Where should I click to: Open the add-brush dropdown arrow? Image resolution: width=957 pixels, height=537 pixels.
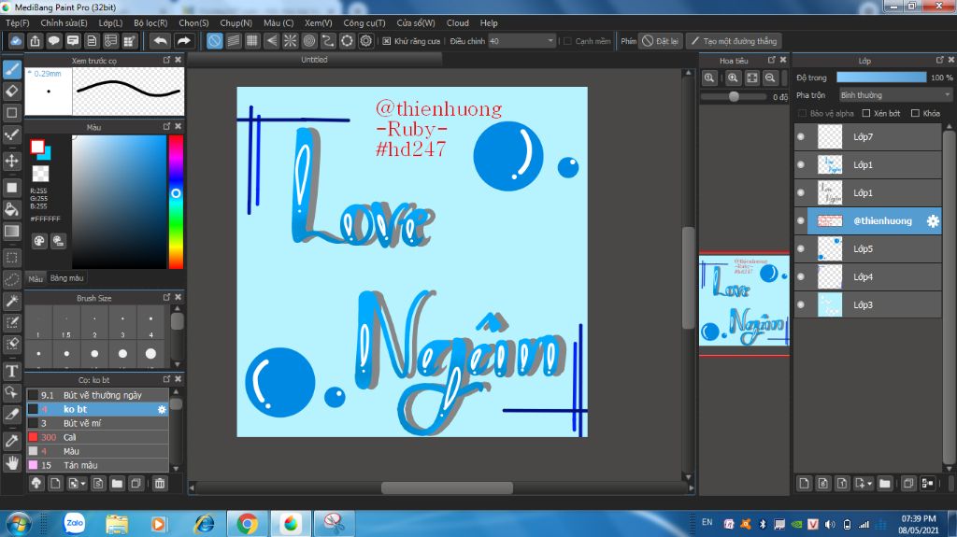(83, 484)
